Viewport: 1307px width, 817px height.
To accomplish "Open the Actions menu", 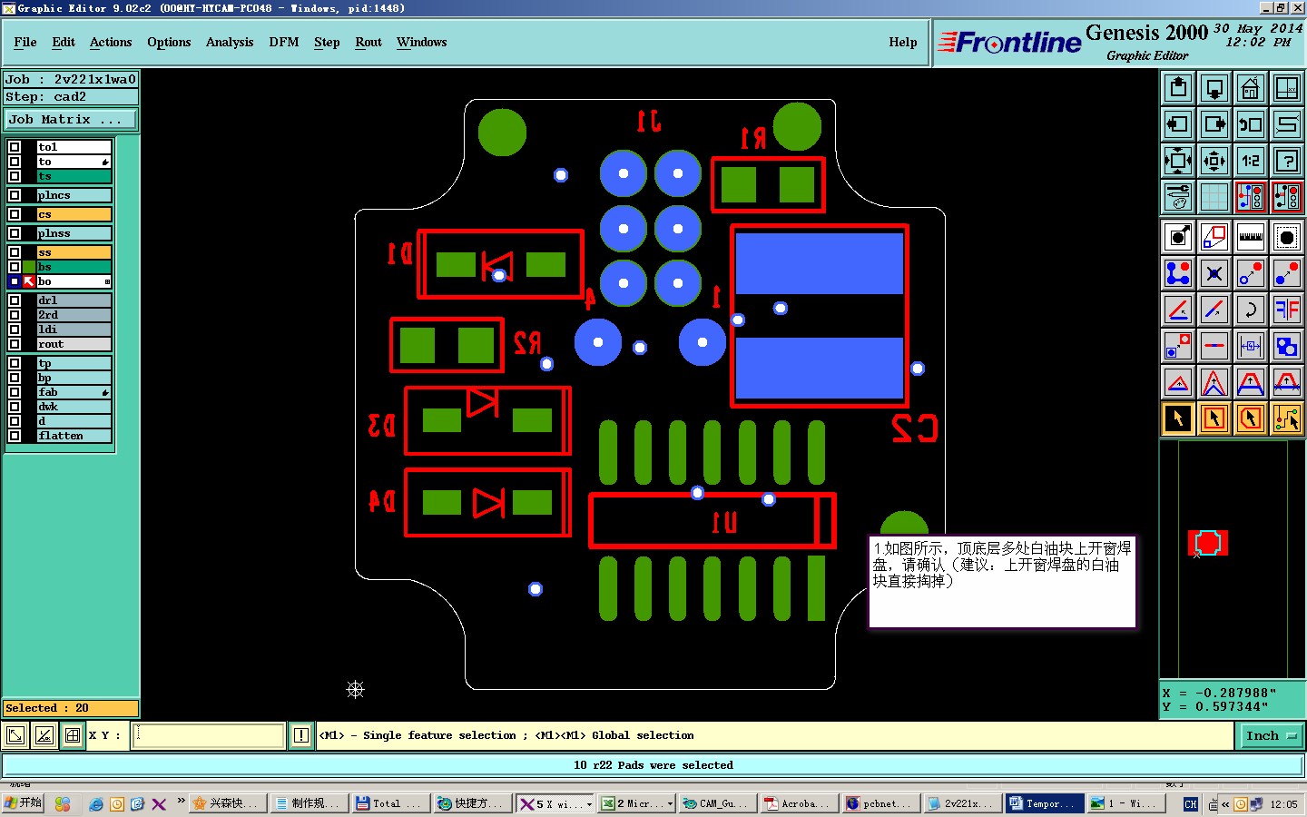I will [x=111, y=43].
